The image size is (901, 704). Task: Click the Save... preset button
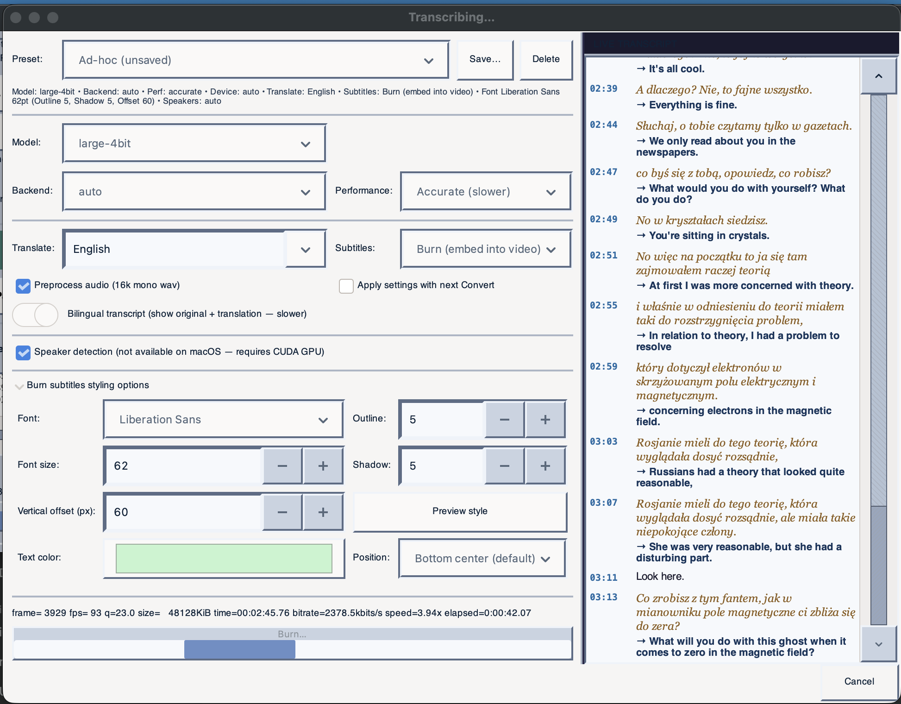tap(485, 59)
